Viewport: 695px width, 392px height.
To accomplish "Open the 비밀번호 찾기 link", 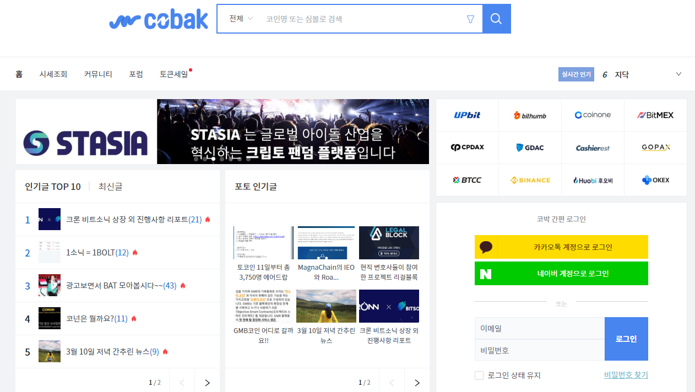I will (x=626, y=375).
